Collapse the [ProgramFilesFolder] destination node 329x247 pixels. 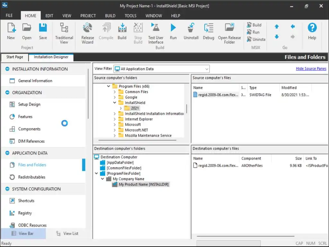click(x=96, y=173)
